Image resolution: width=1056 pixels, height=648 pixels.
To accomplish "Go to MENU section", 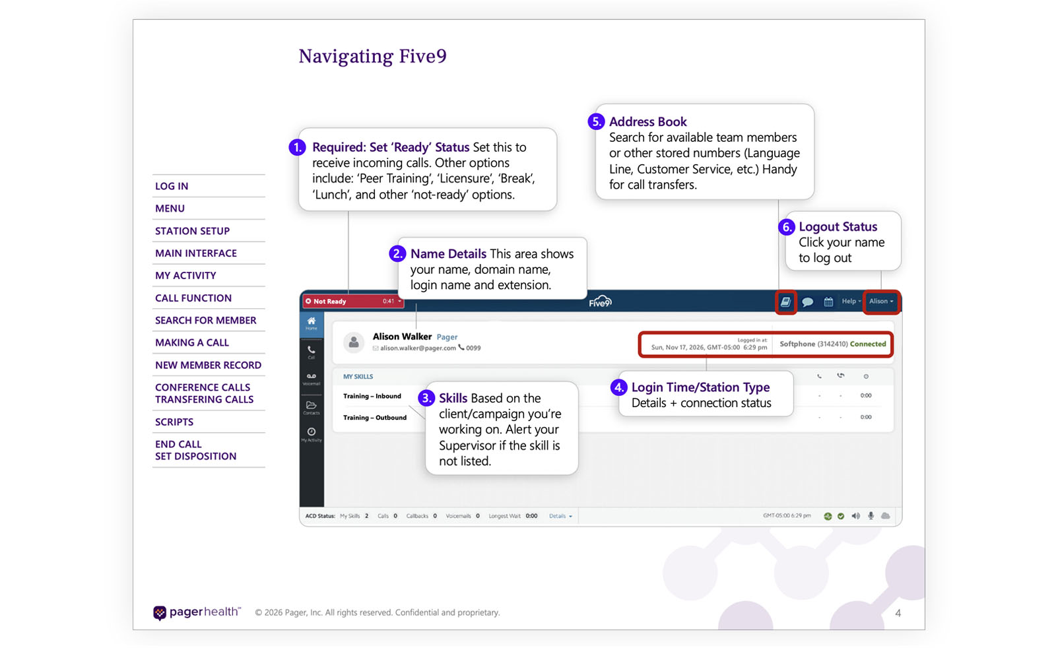I will click(x=170, y=209).
